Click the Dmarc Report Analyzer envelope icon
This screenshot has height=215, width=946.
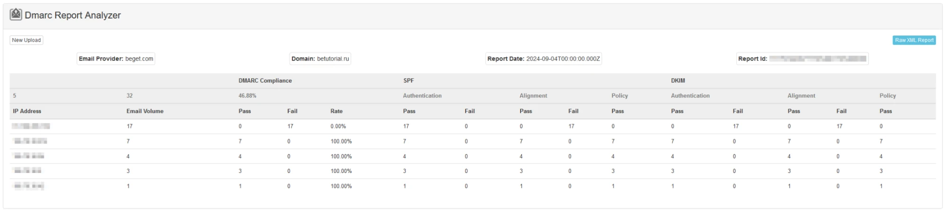coord(16,15)
